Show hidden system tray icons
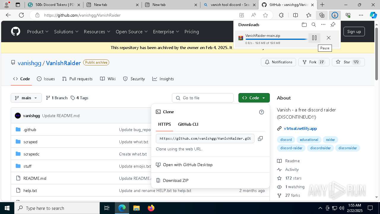380x214 pixels. click(320, 208)
